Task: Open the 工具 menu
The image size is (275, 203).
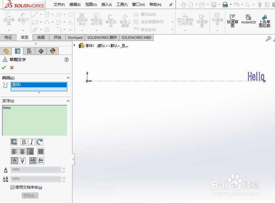Action: coord(122,5)
